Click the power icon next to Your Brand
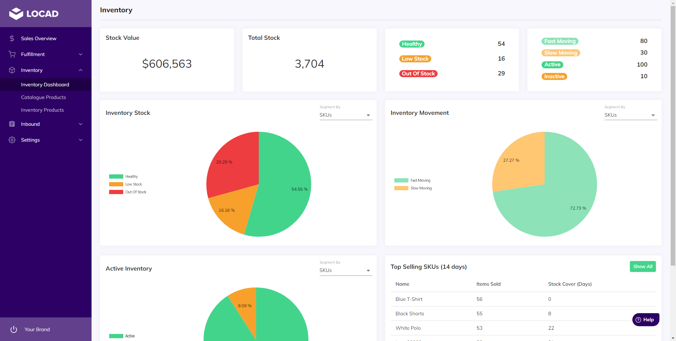The width and height of the screenshot is (676, 341). pyautogui.click(x=14, y=329)
